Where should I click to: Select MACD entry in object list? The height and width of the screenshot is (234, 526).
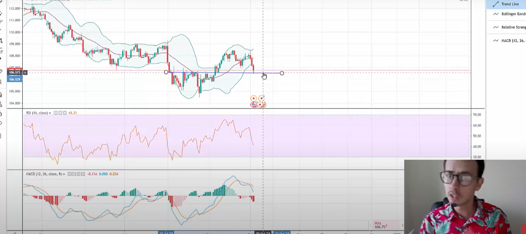512,41
